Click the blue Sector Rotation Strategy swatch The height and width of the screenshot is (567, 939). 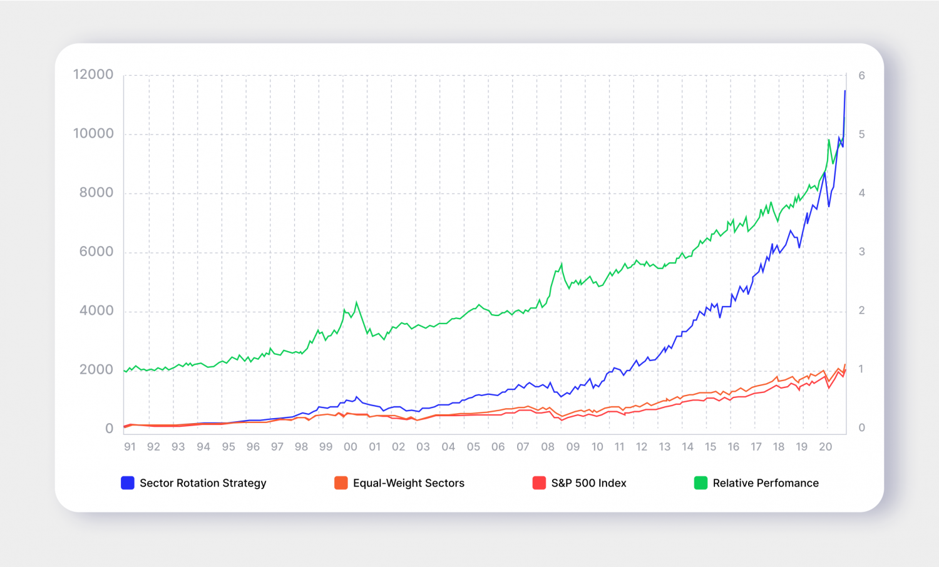(128, 483)
